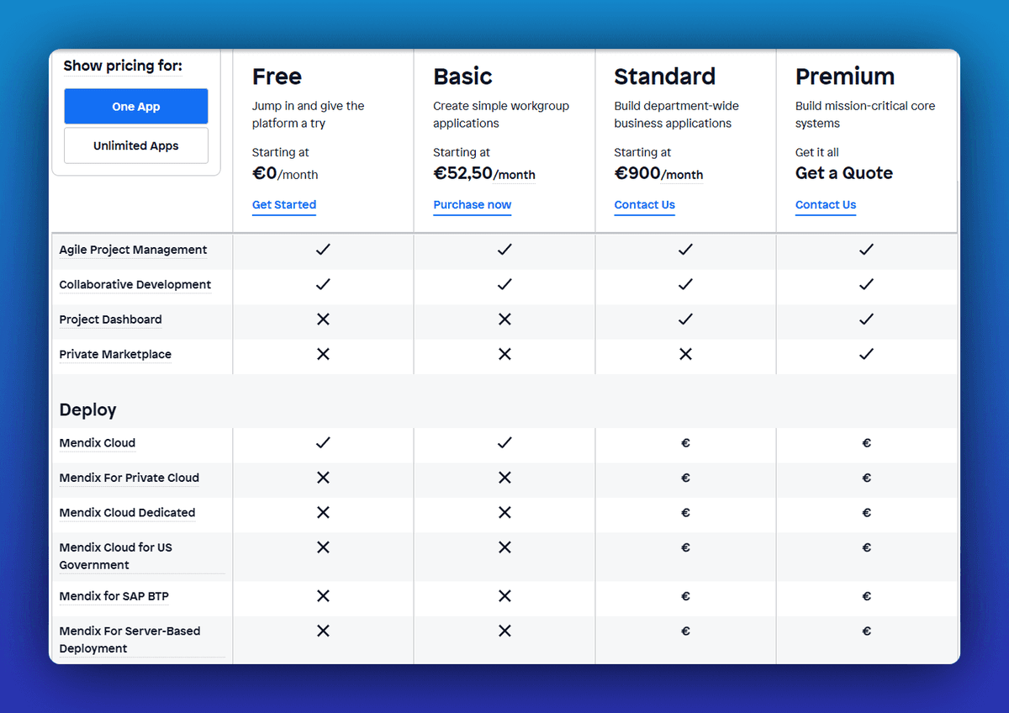Click the Private Marketplace feature label

115,354
